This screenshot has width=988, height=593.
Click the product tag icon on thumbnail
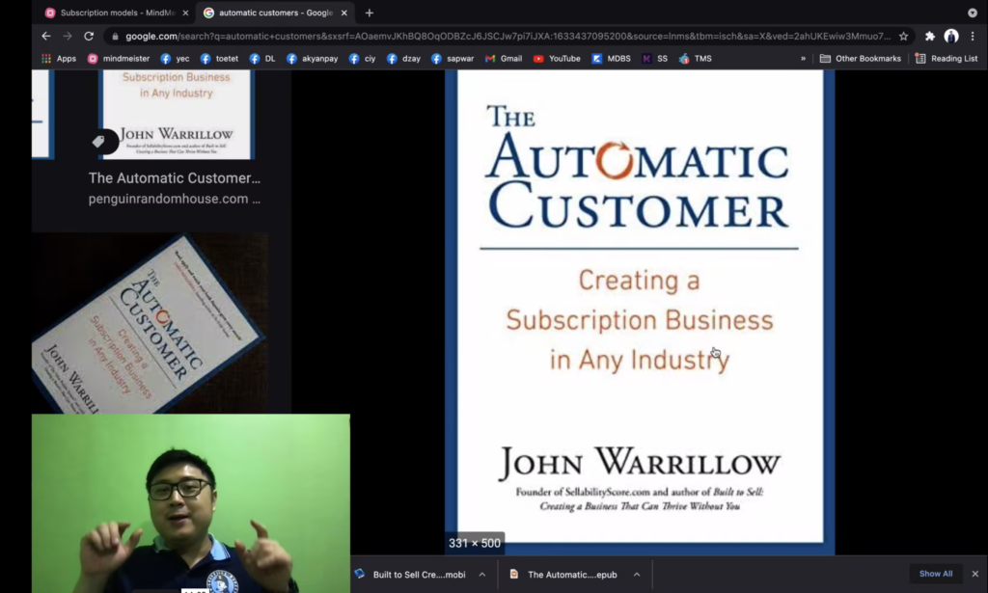(99, 142)
